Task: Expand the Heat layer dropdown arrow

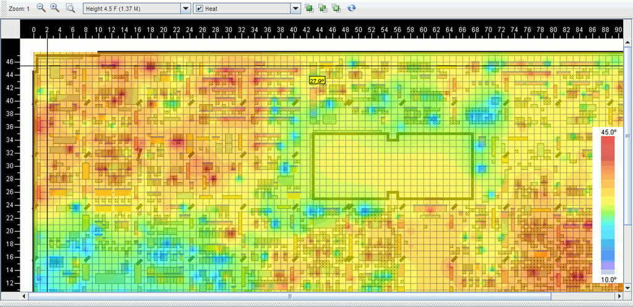Action: click(295, 8)
